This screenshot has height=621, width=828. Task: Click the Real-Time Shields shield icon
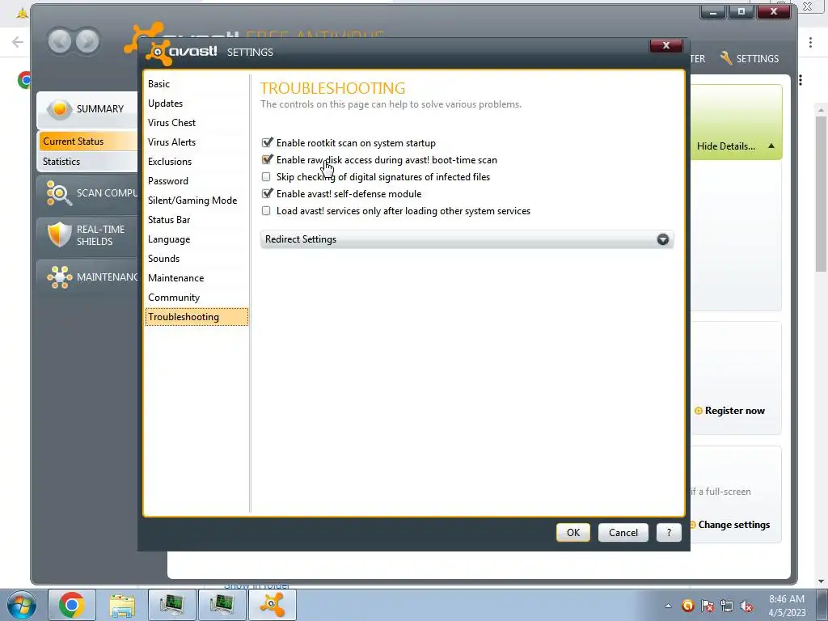pos(59,234)
